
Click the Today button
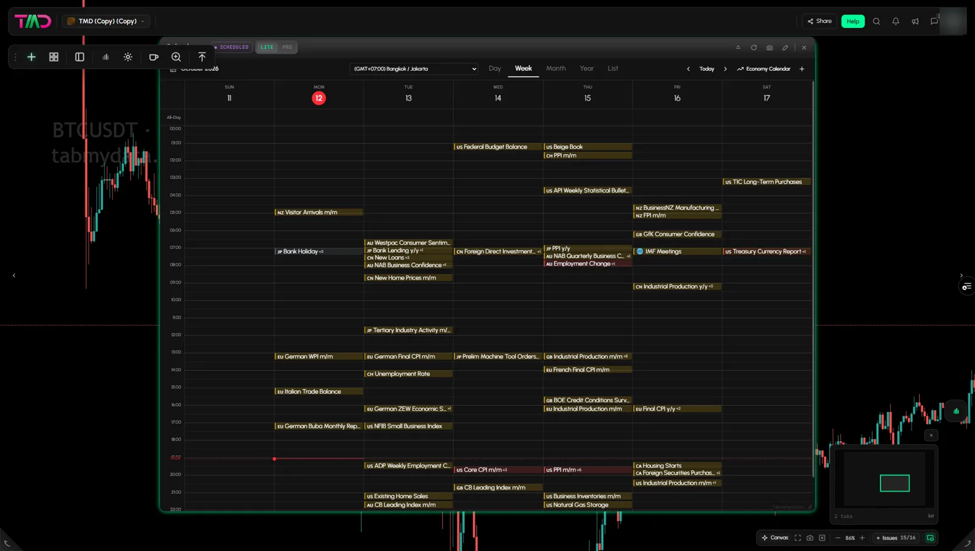[x=707, y=69]
